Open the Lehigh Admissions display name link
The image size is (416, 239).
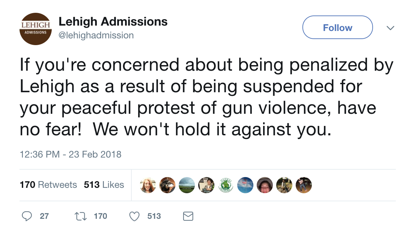113,22
